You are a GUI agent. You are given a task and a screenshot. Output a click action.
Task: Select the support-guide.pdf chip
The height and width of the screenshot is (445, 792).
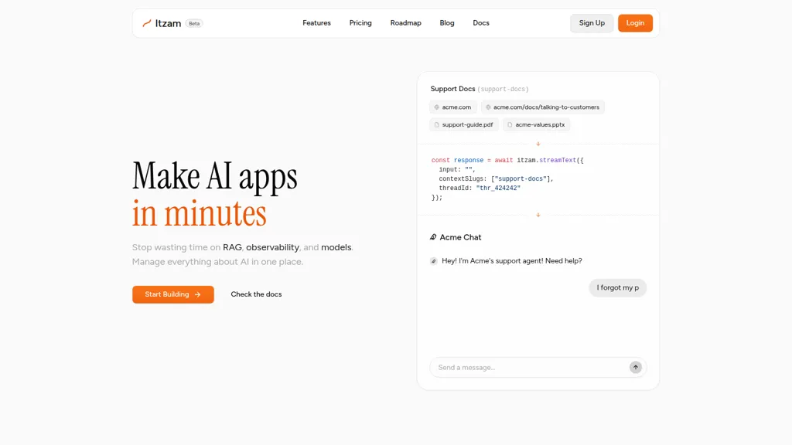click(x=464, y=124)
